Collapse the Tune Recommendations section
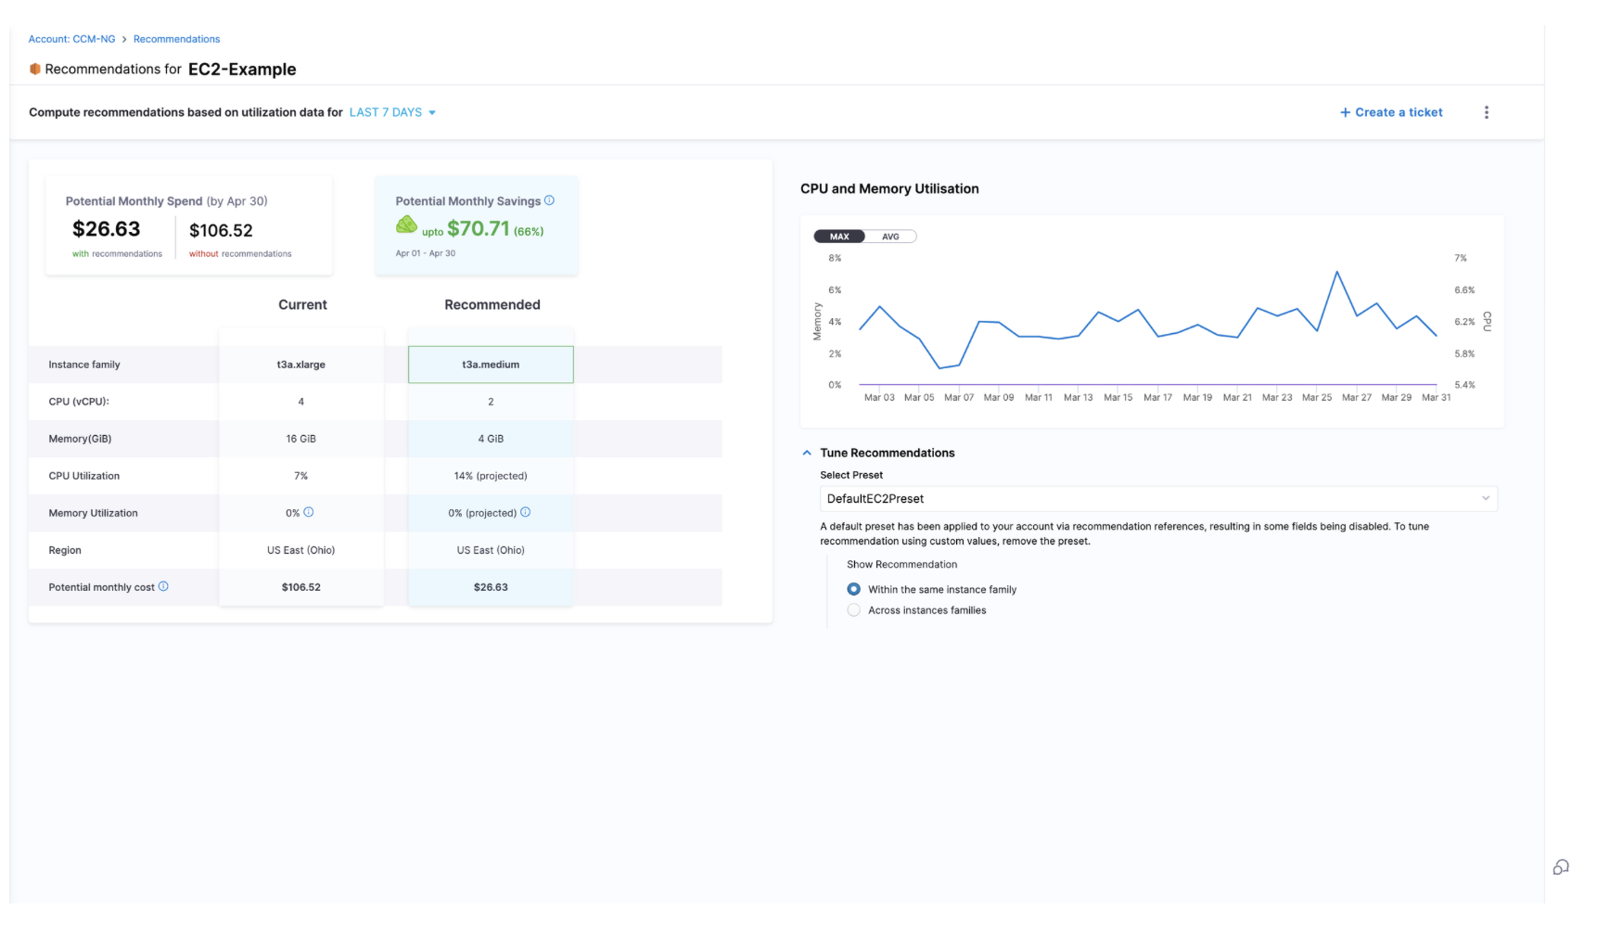The image size is (1597, 935). pos(807,453)
